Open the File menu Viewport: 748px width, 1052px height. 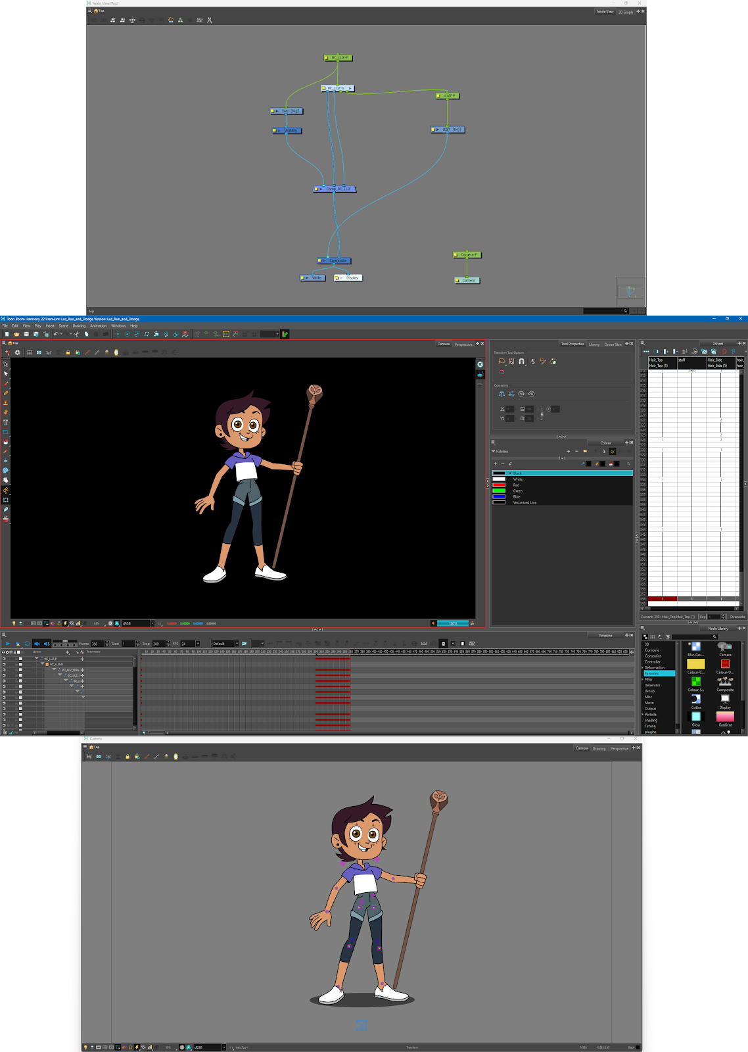[x=5, y=325]
